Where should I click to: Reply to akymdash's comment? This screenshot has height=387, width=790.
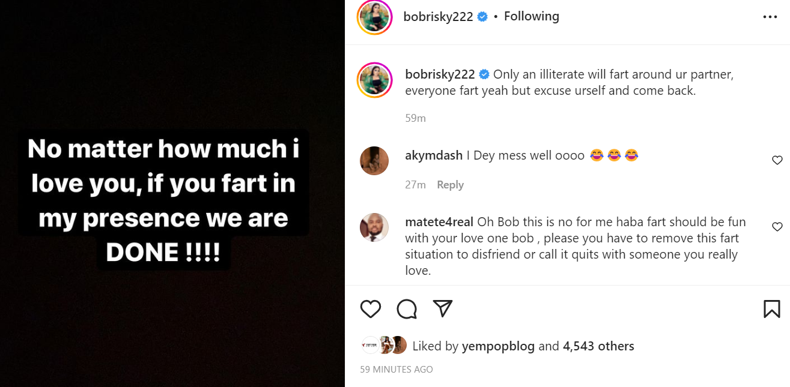point(450,185)
